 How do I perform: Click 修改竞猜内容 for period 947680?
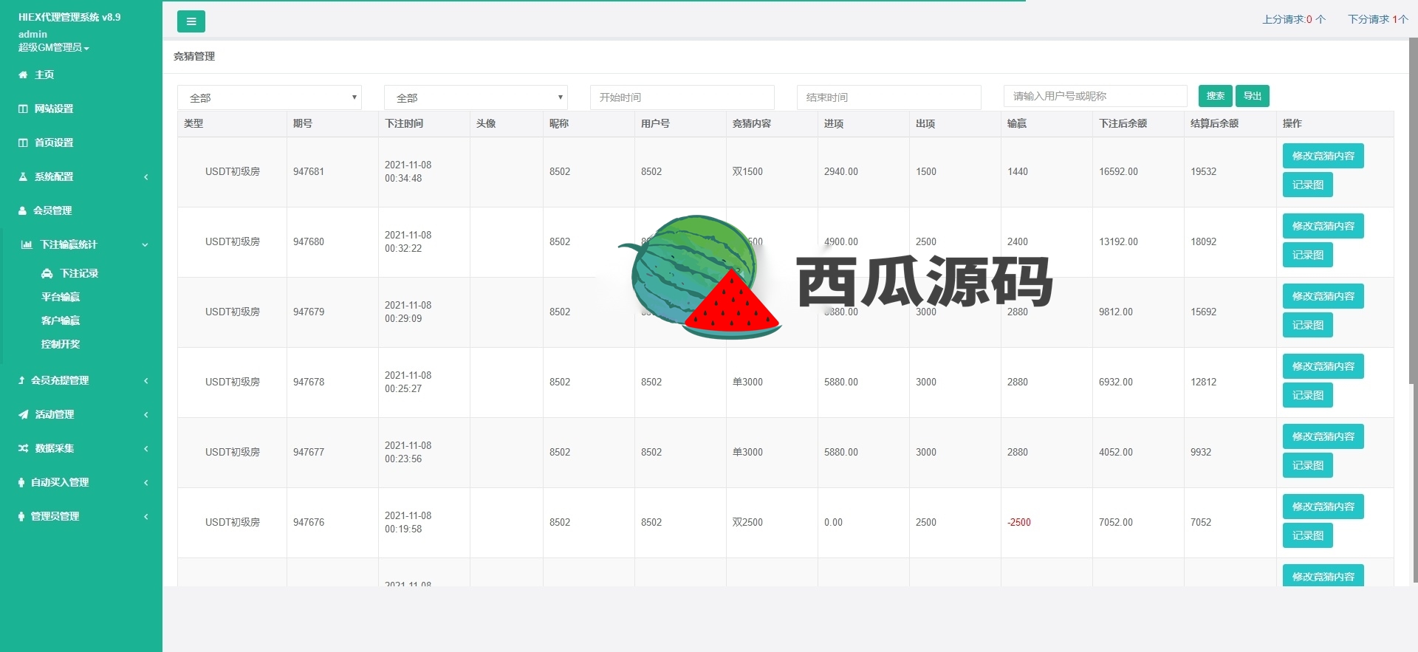1323,226
